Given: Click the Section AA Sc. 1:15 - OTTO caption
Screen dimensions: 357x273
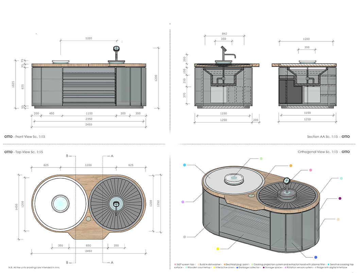Looking at the screenshot, I should pos(328,137).
